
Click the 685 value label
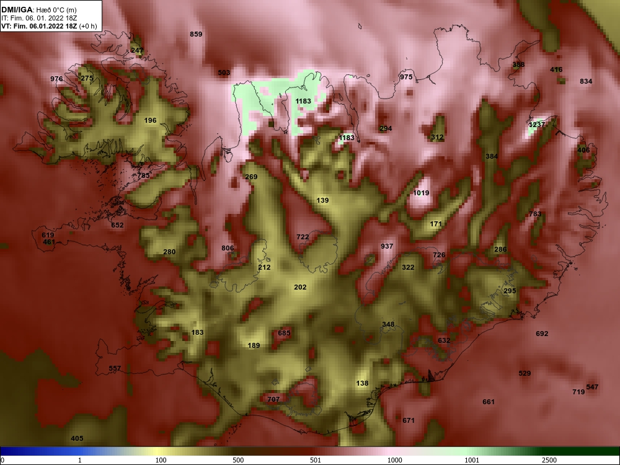[x=284, y=333]
